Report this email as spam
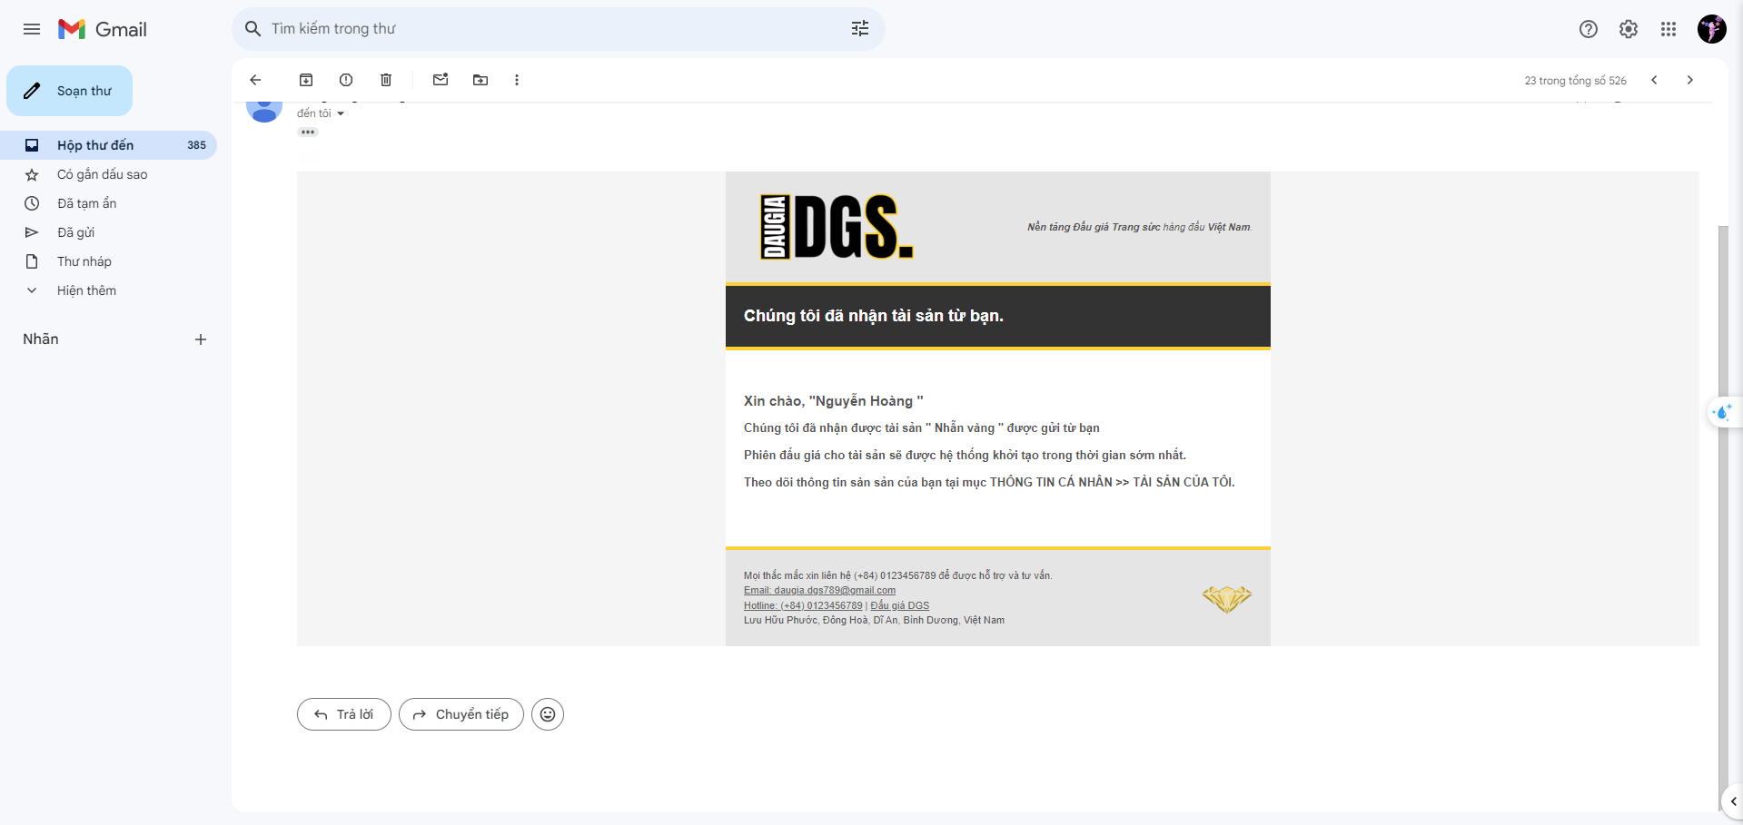This screenshot has width=1743, height=825. [x=346, y=80]
